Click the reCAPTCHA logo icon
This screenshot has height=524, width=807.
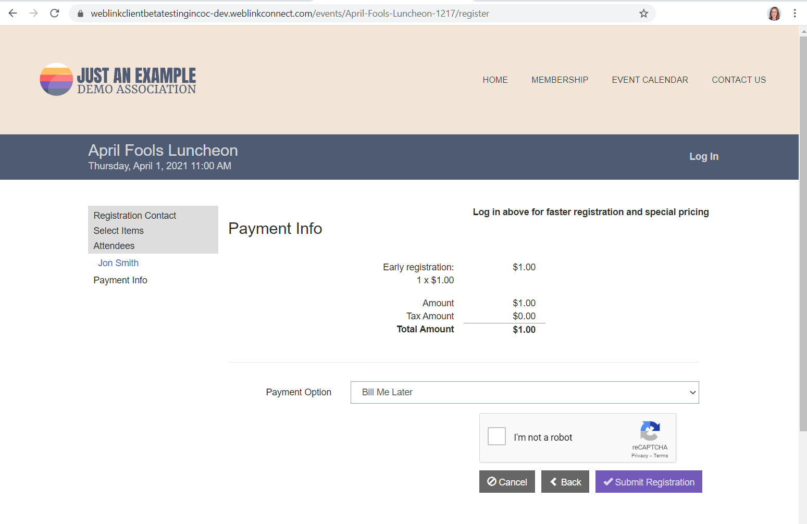tap(650, 431)
